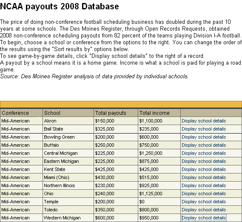This screenshot has height=222, width=242.
Task: Click Ohio's $240,000 payouts value
Action: tap(105, 194)
